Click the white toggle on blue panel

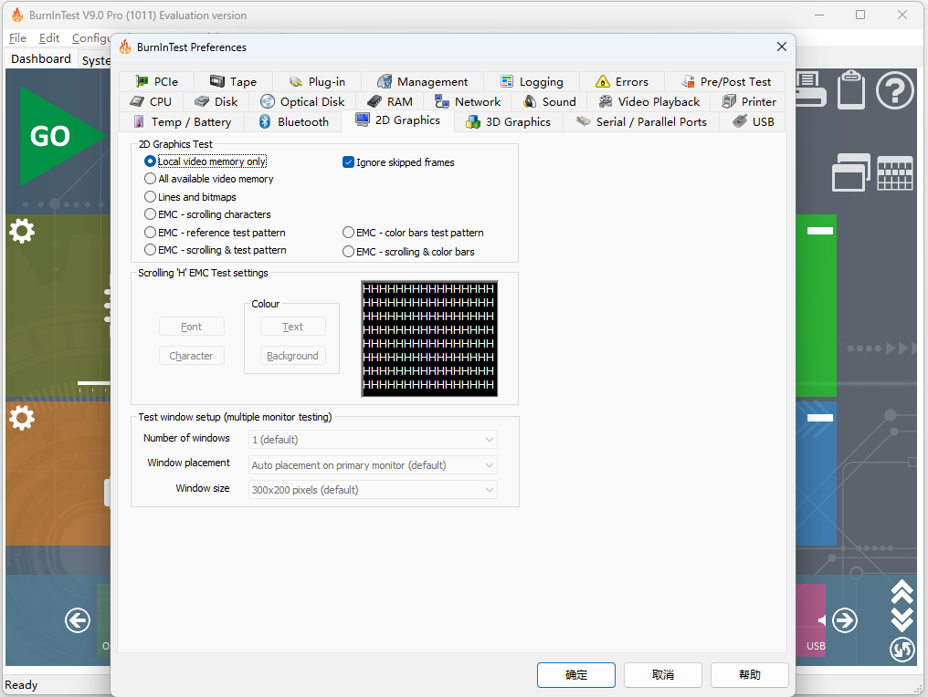[819, 417]
